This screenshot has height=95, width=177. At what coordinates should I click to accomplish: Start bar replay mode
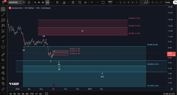(x=85, y=2)
